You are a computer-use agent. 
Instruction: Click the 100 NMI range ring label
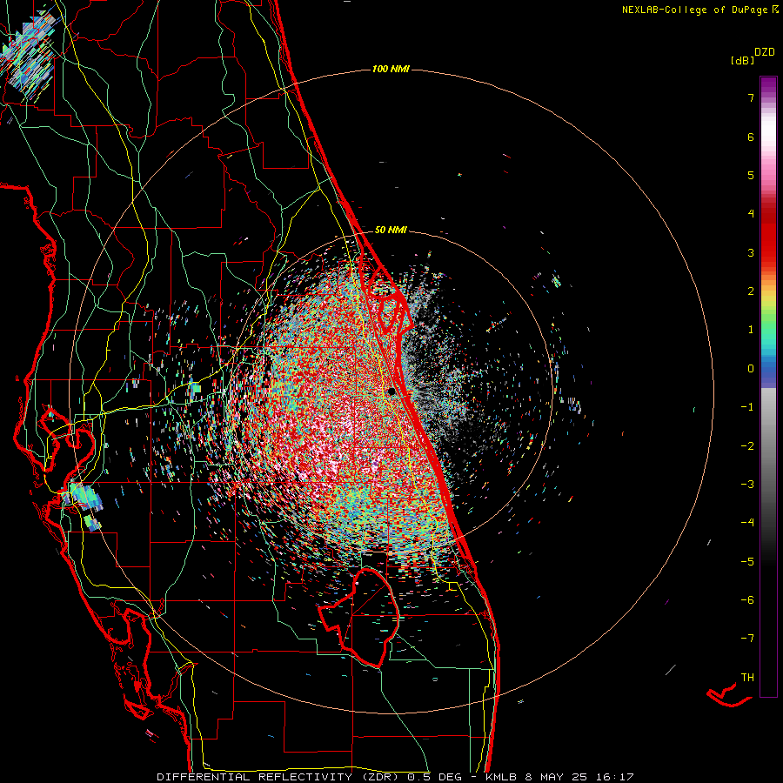click(x=391, y=69)
